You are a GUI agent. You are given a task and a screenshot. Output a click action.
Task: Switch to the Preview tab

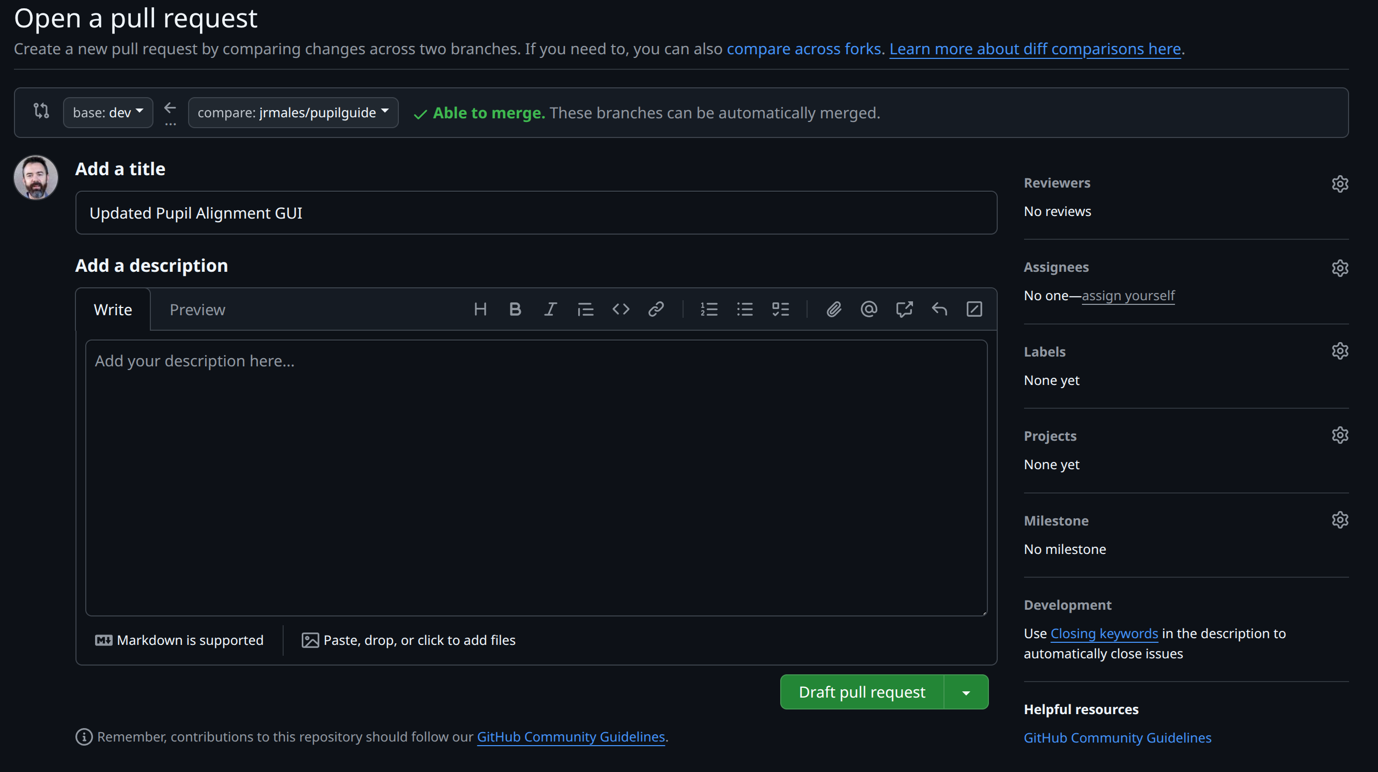coord(197,310)
